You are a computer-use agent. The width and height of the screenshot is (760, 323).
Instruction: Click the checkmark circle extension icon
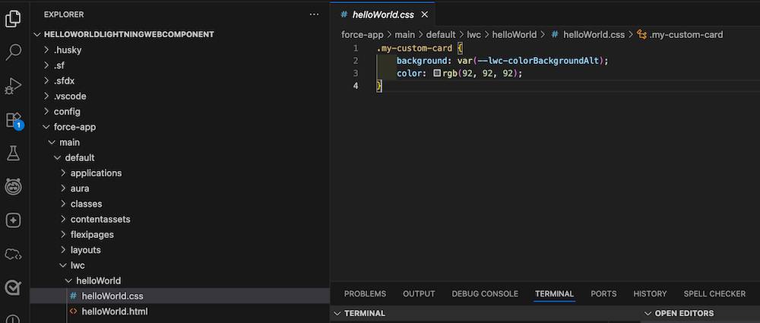pyautogui.click(x=13, y=288)
